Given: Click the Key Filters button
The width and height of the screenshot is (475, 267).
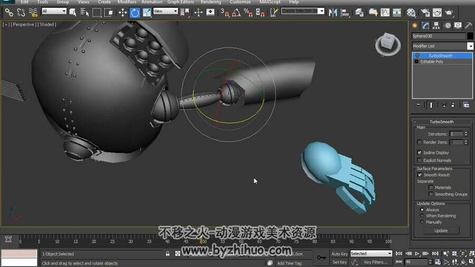Looking at the screenshot, I should click(x=376, y=262).
